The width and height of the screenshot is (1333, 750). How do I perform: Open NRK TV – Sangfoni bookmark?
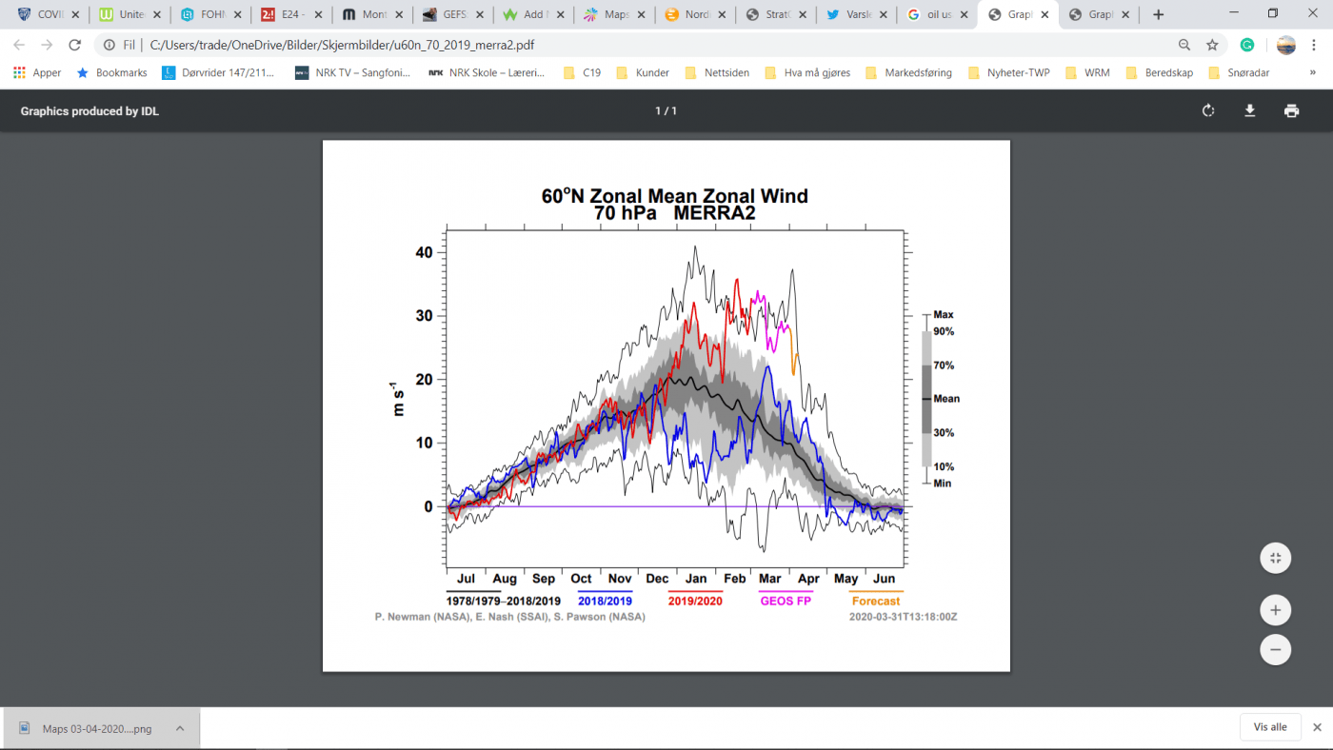tap(354, 72)
